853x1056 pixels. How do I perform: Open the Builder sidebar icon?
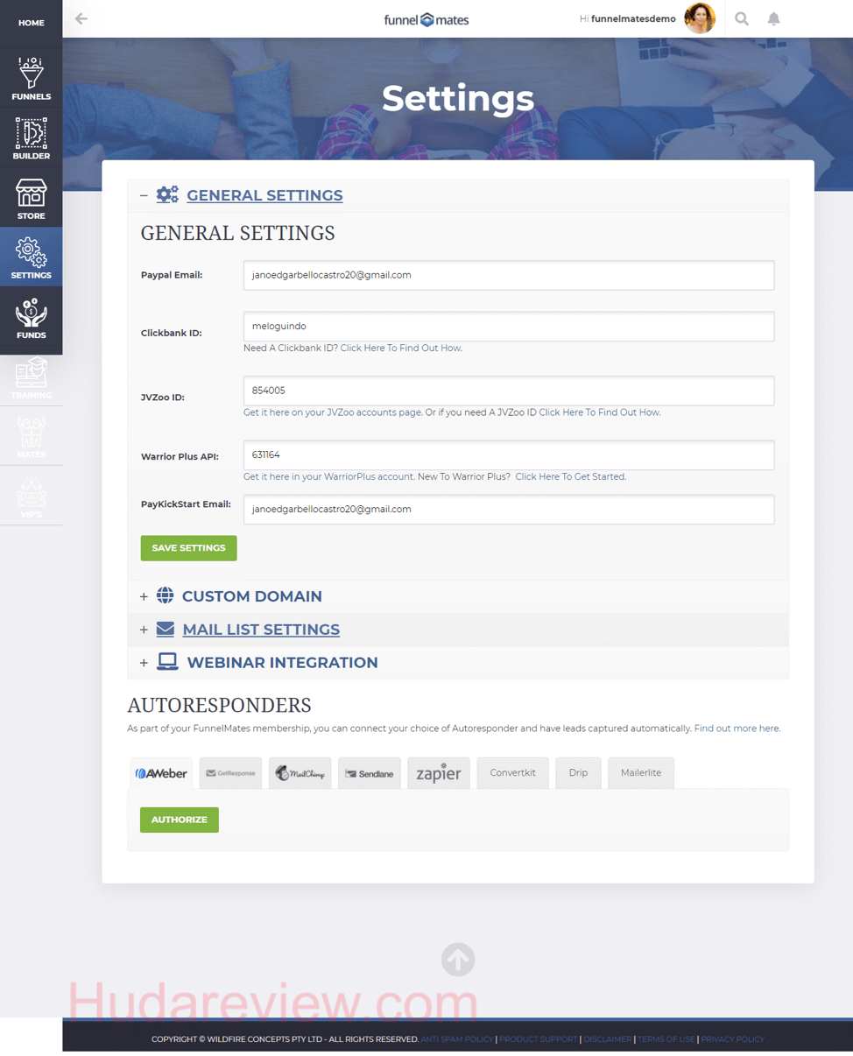click(31, 137)
